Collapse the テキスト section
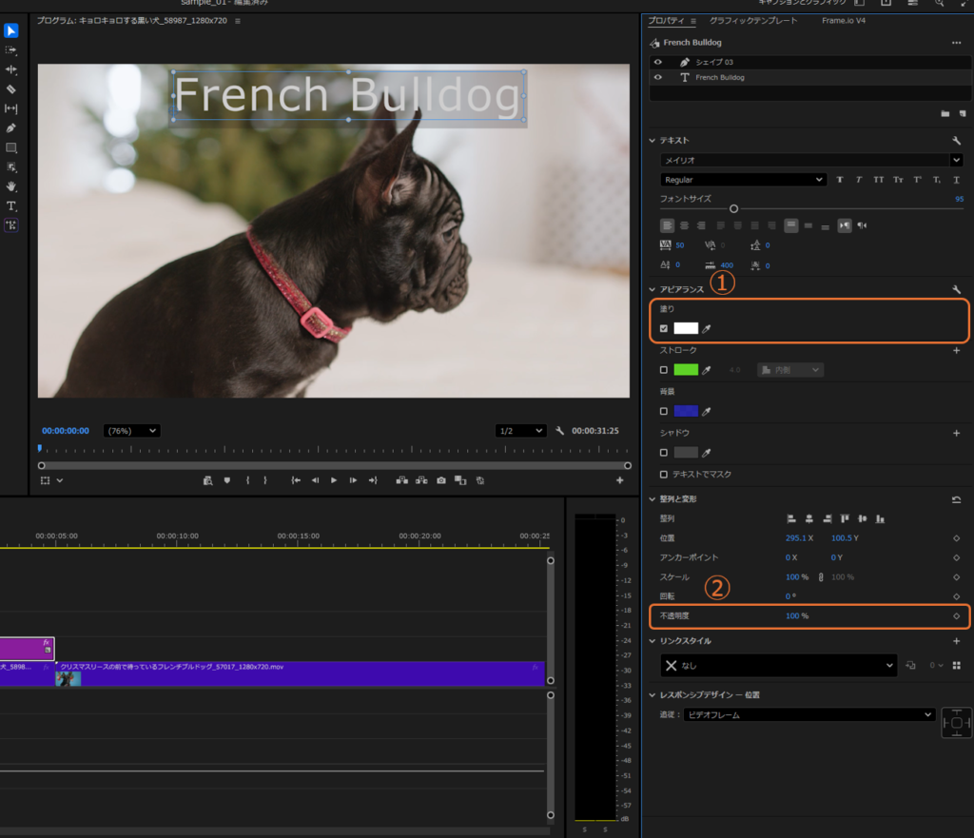The height and width of the screenshot is (838, 974). point(653,141)
